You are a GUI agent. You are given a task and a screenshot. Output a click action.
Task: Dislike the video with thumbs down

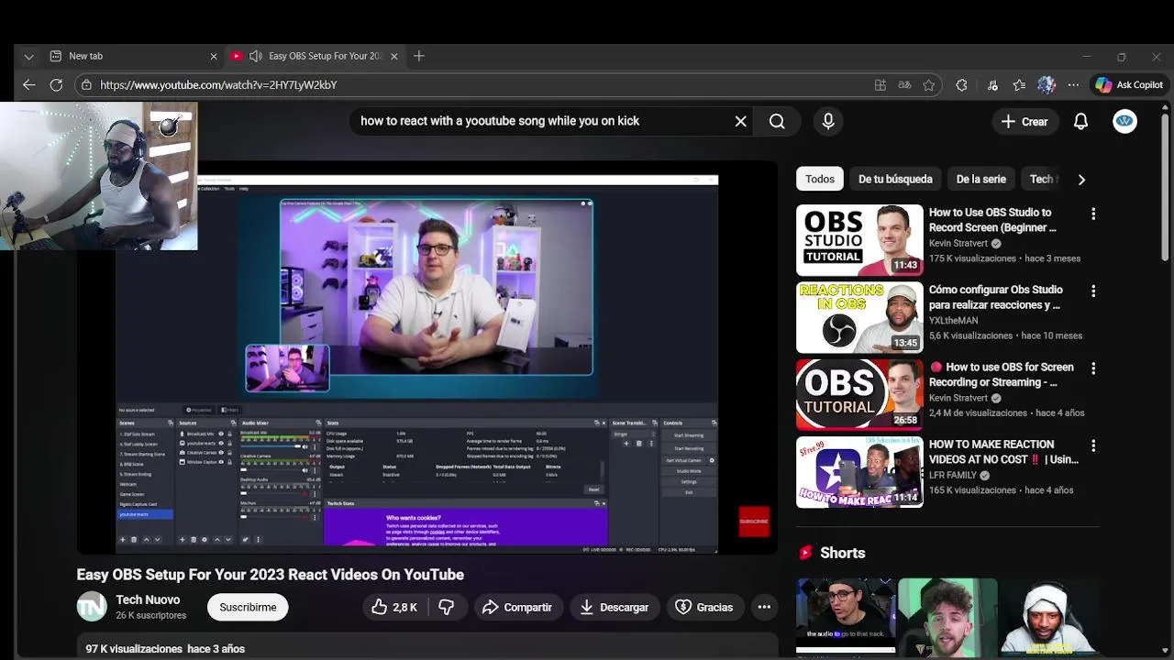[447, 607]
